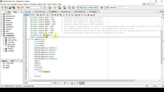Click the History view button
This screenshot has width=164, height=92.
click(x=33, y=15)
